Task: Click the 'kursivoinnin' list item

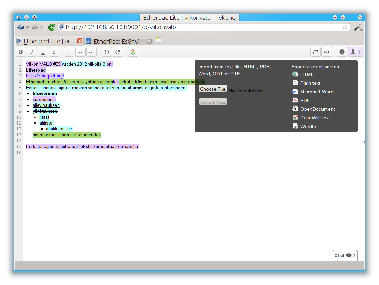Action: (44, 99)
